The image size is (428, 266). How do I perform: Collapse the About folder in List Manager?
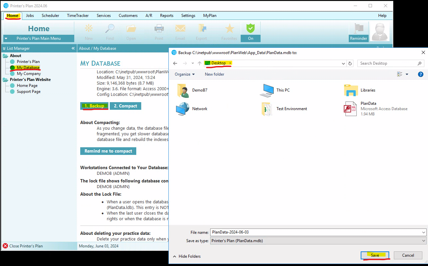(5, 56)
